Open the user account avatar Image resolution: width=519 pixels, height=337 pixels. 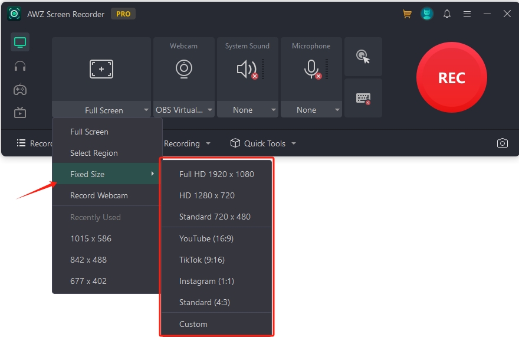point(426,14)
